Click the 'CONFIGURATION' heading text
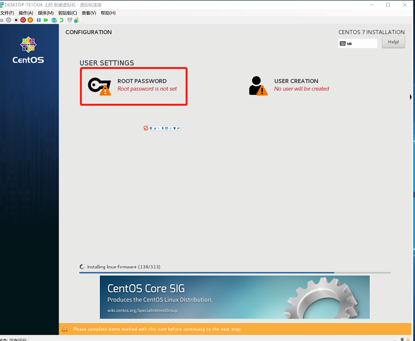The height and width of the screenshot is (341, 415). 88,32
